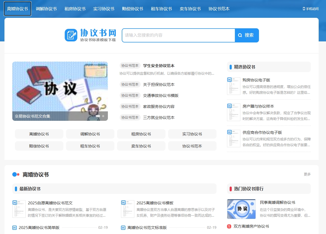This screenshot has height=234, width=326.
Task: Open the 协议书范本 navigation tab
Action: (219, 9)
